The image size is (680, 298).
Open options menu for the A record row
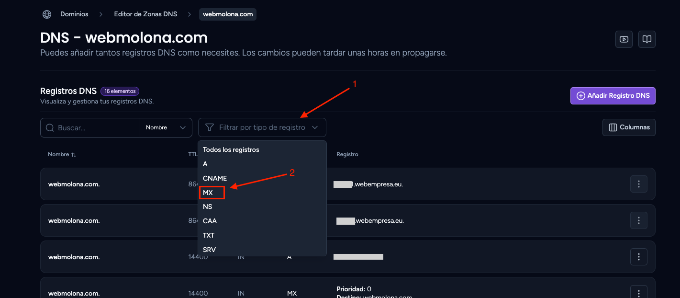pos(639,257)
